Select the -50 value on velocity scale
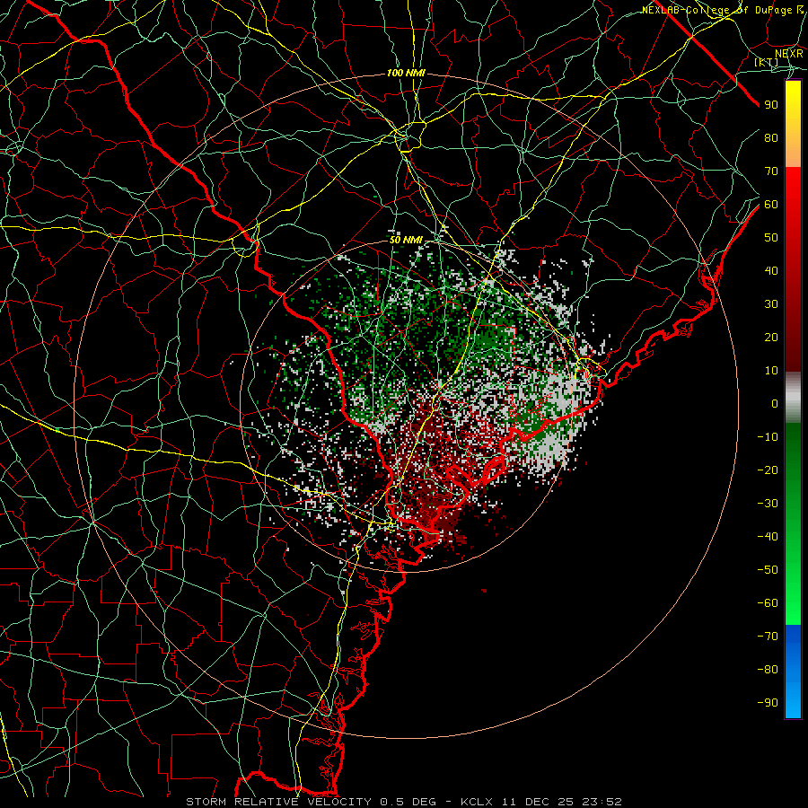Image resolution: width=808 pixels, height=808 pixels. click(x=768, y=570)
